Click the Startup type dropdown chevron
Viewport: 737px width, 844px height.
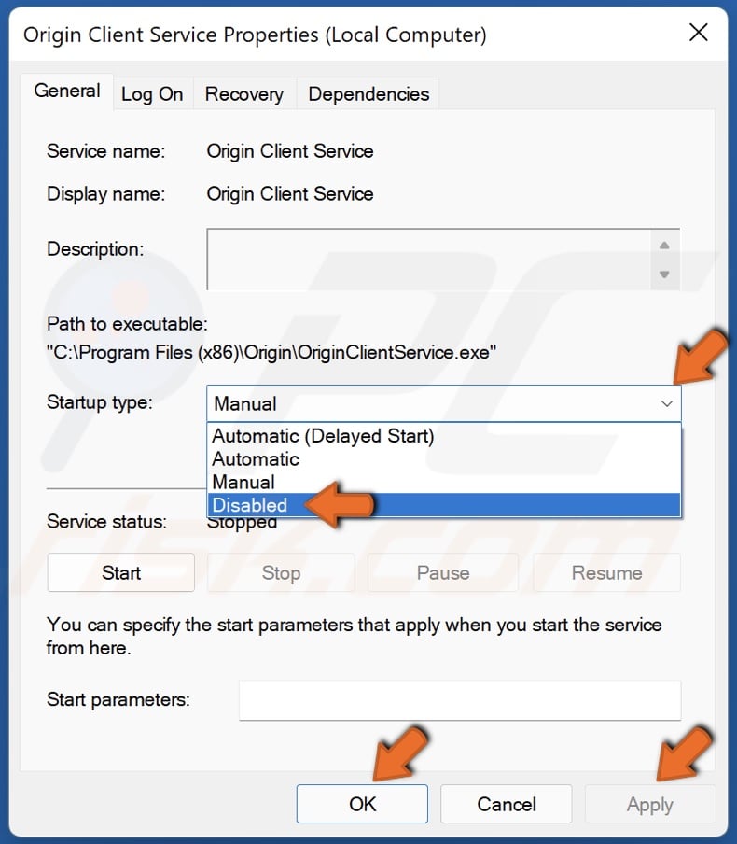tap(666, 403)
